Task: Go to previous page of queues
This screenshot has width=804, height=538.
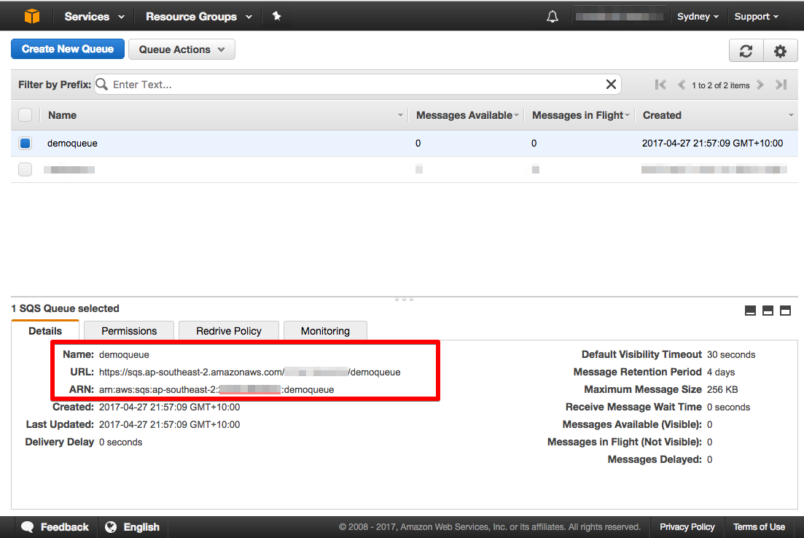Action: pos(682,85)
